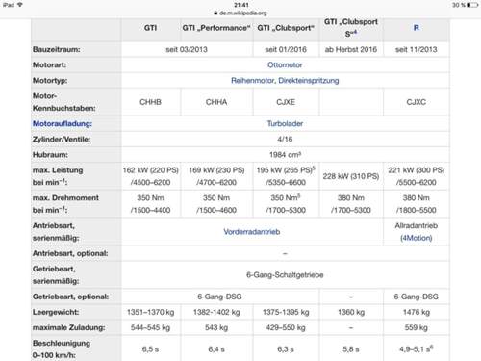This screenshot has height=361, width=481.
Task: Select the GTI column header
Action: (150, 28)
